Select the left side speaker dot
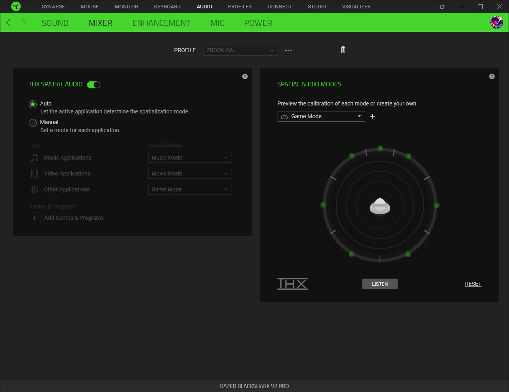 point(323,205)
